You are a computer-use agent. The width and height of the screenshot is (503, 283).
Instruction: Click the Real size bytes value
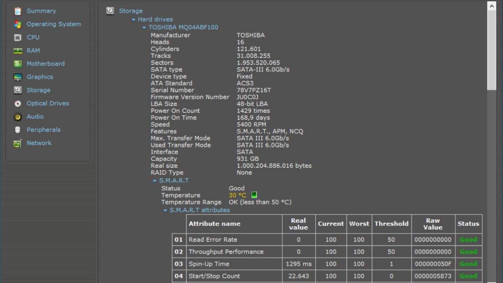[274, 166]
